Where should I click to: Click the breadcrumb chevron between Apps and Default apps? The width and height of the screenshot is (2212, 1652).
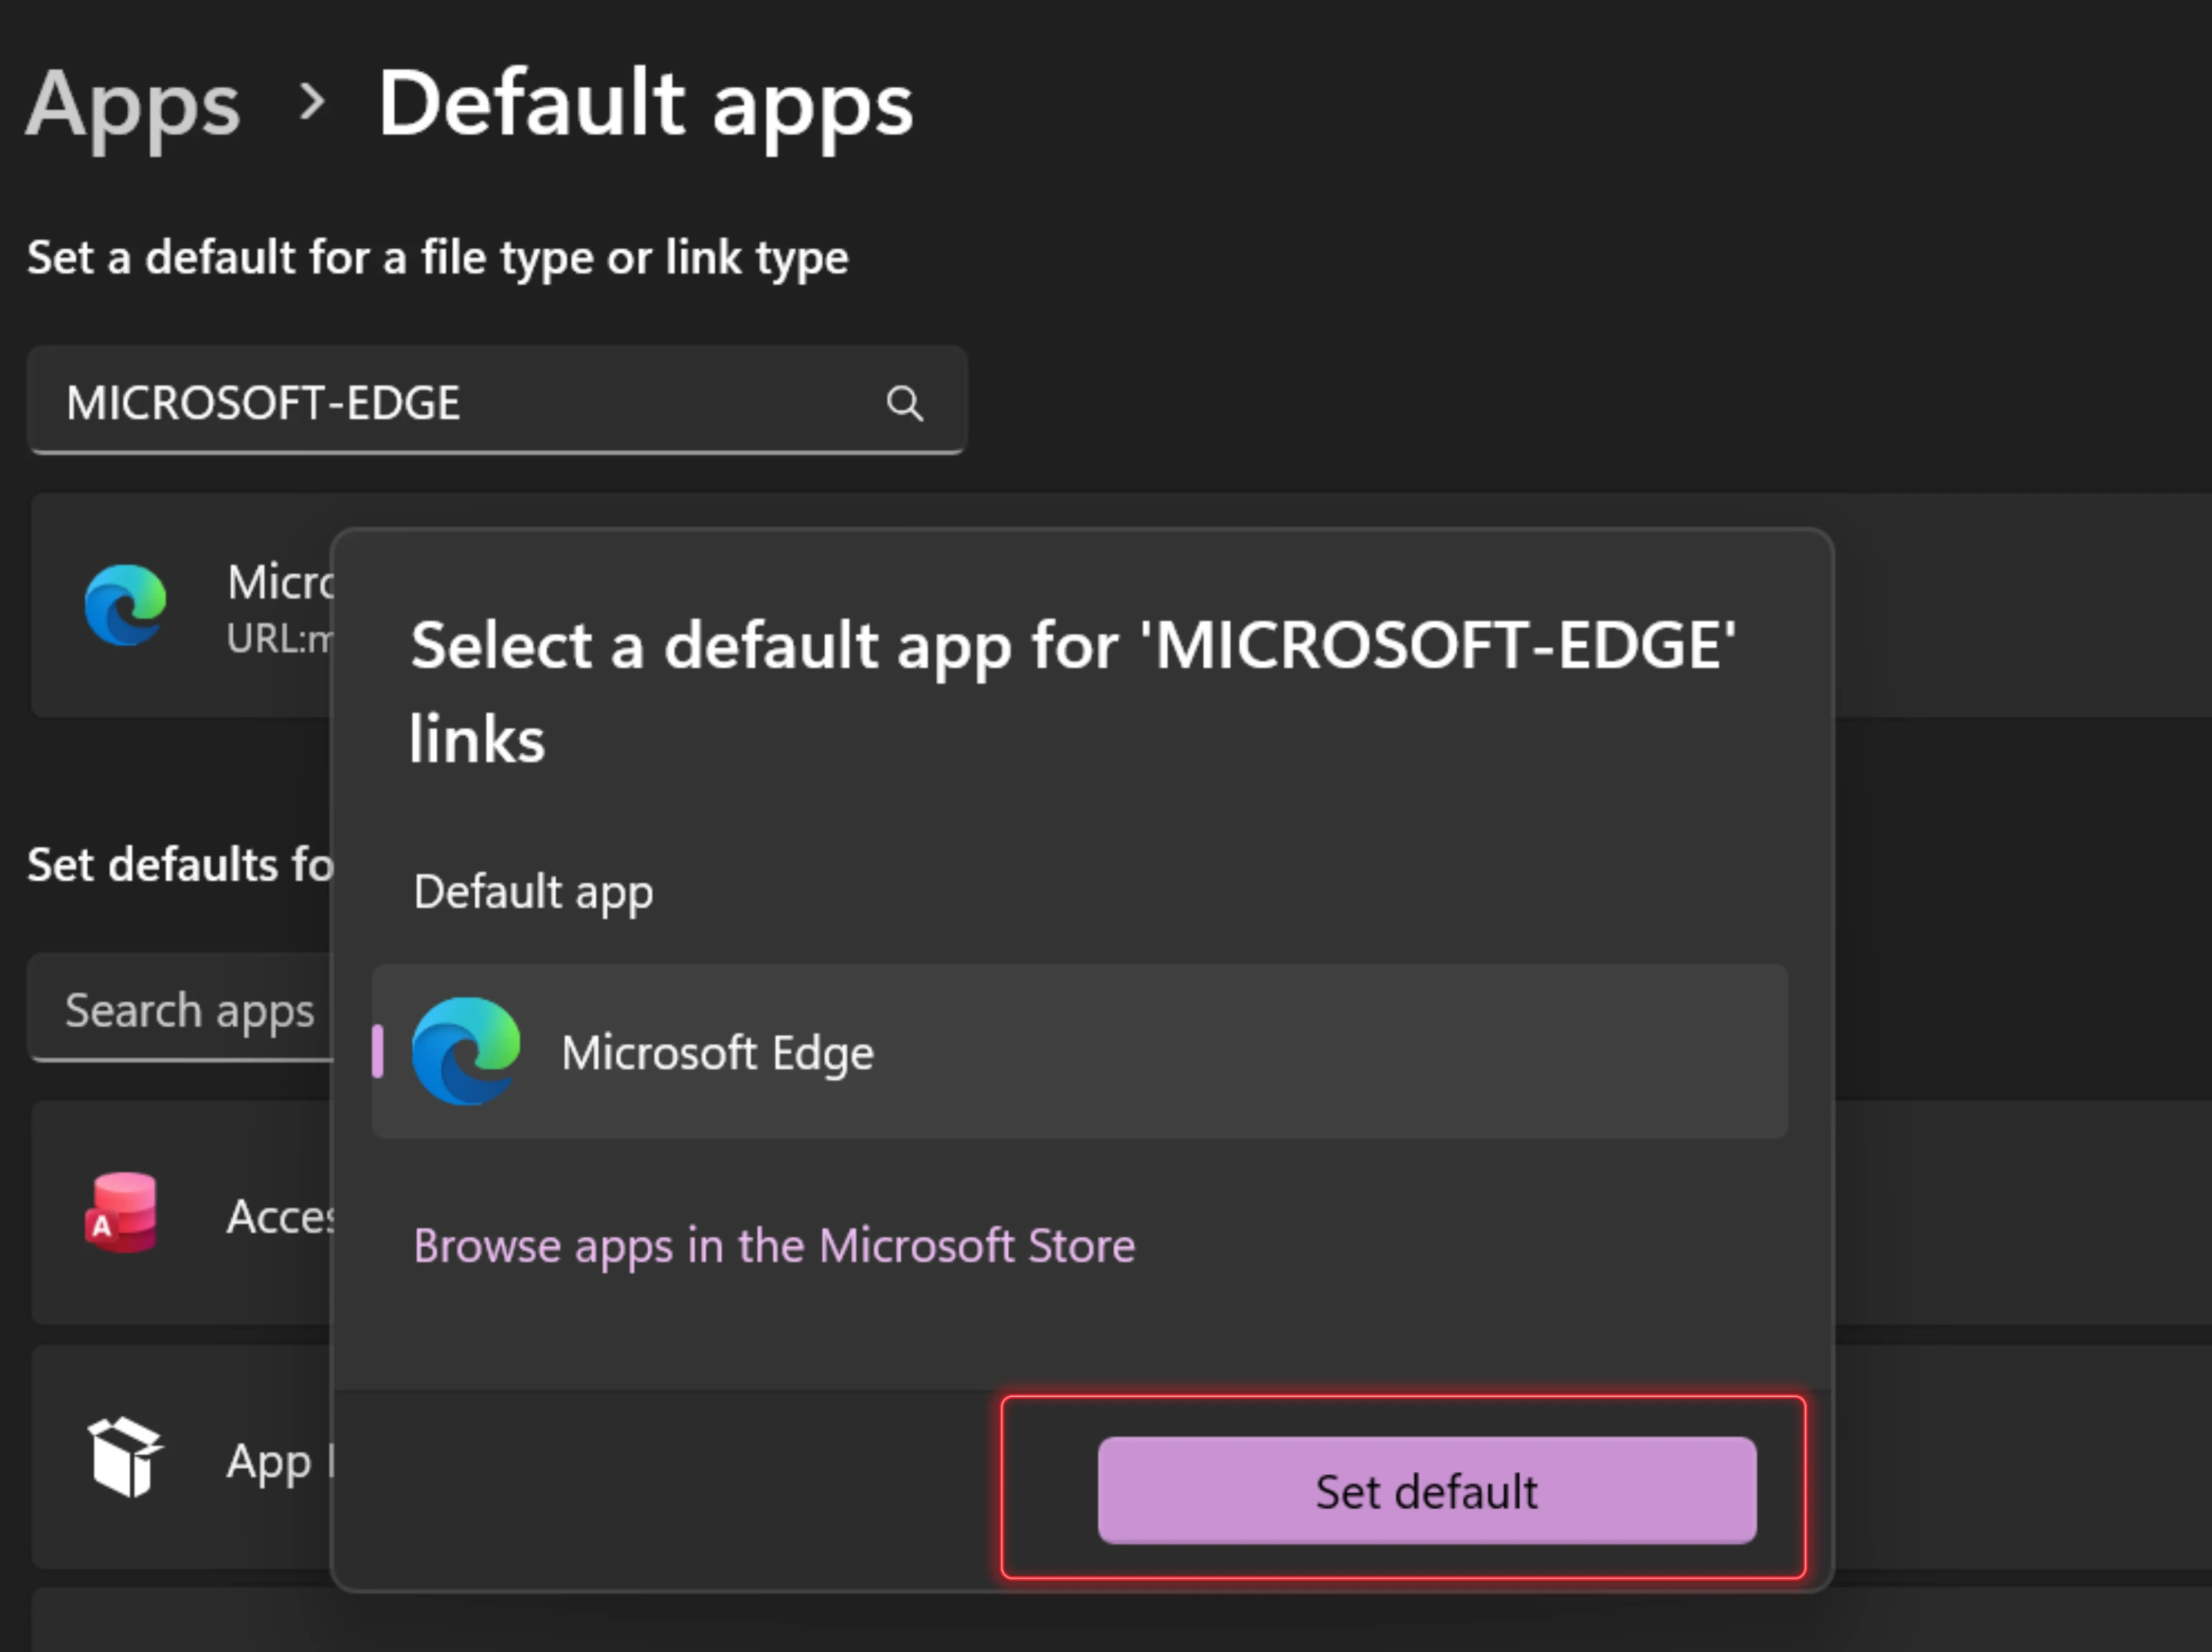tap(312, 102)
